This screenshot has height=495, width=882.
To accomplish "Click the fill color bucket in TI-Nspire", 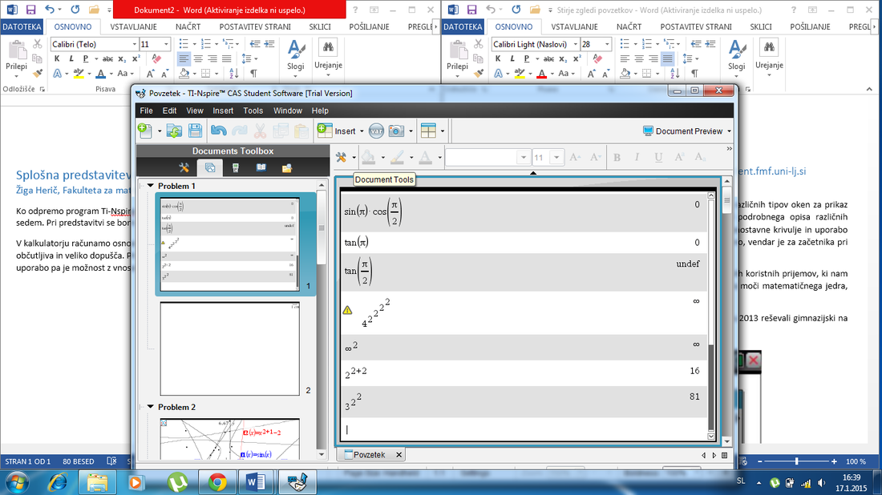I will [369, 157].
